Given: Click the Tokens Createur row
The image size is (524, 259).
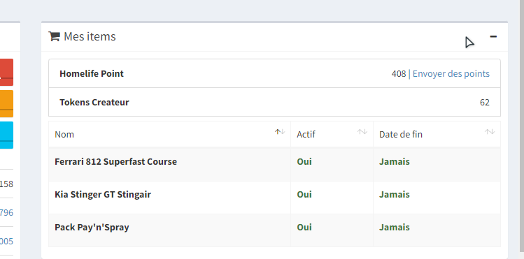Looking at the screenshot, I should [274, 103].
